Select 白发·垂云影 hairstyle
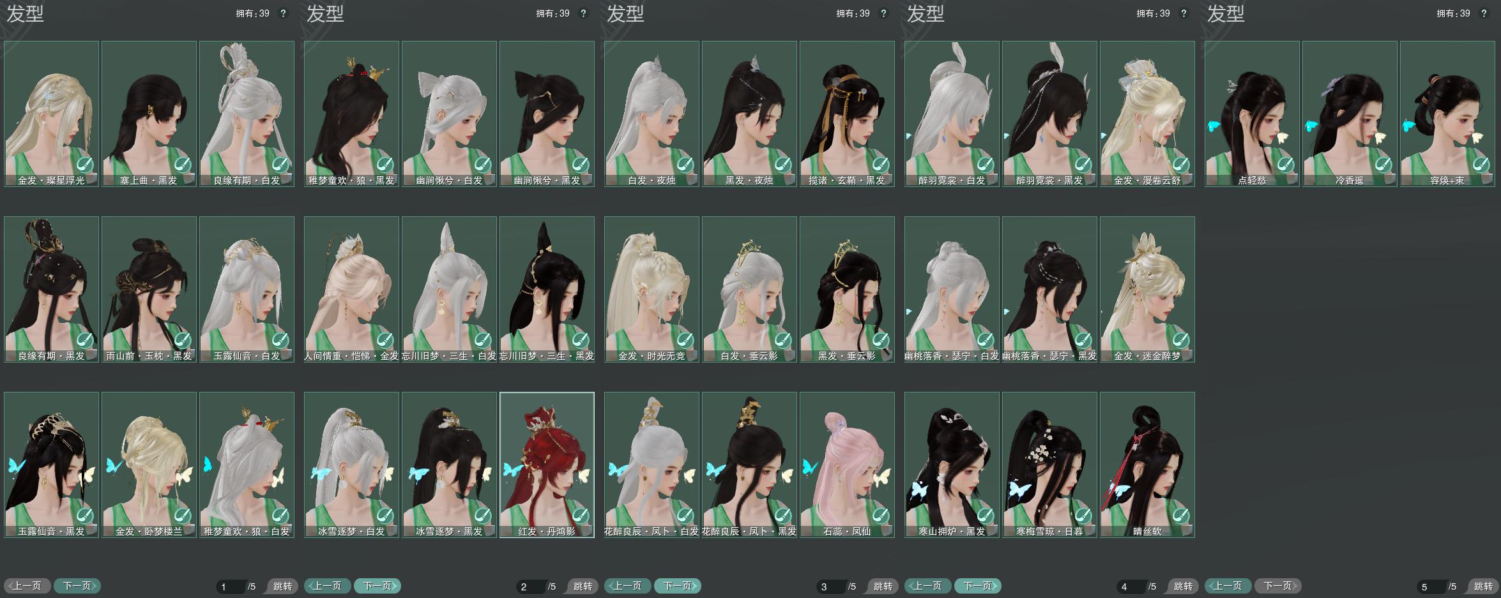 (x=750, y=289)
